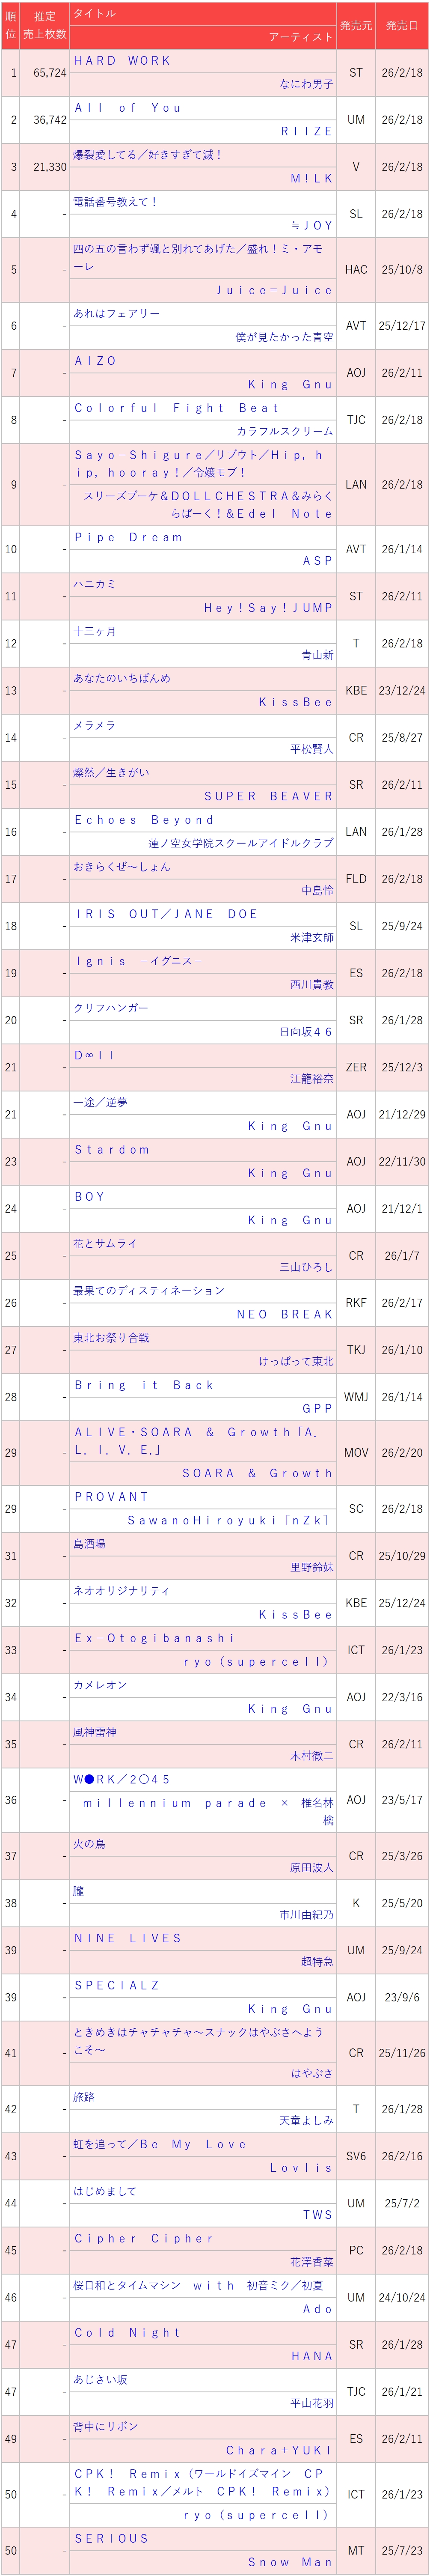Open Hey!Say!JUMP artist link

click(268, 608)
